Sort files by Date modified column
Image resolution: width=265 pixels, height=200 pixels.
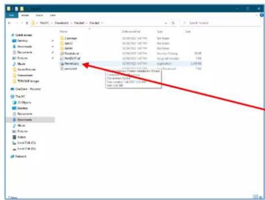(x=131, y=31)
